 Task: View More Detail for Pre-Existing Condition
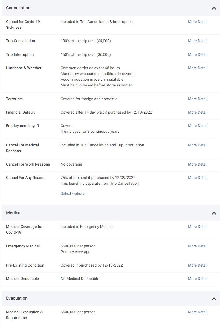(x=198, y=265)
